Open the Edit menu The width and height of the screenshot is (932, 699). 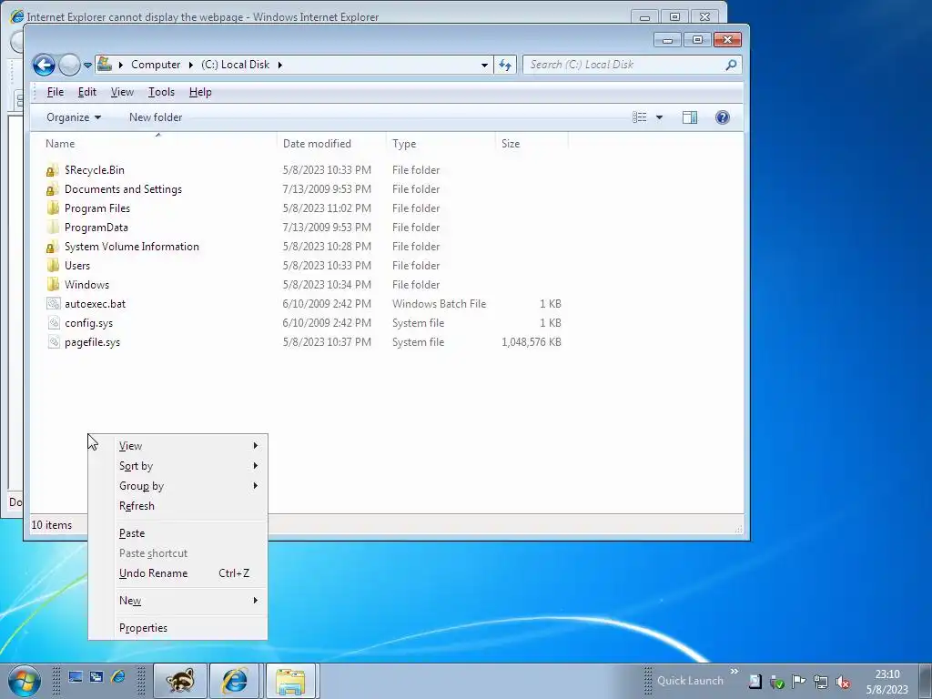[x=86, y=92]
